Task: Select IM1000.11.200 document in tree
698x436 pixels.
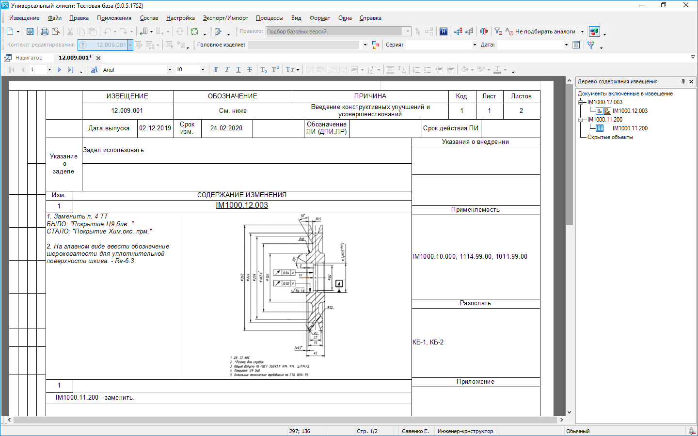Action: (630, 128)
